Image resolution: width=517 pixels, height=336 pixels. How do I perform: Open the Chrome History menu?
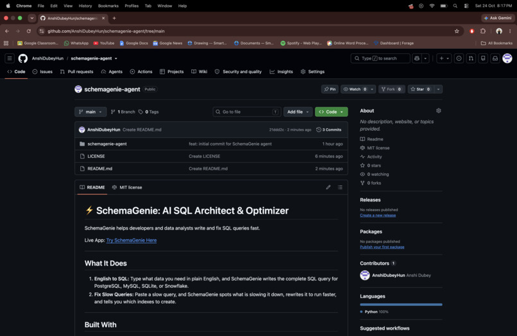pos(85,6)
